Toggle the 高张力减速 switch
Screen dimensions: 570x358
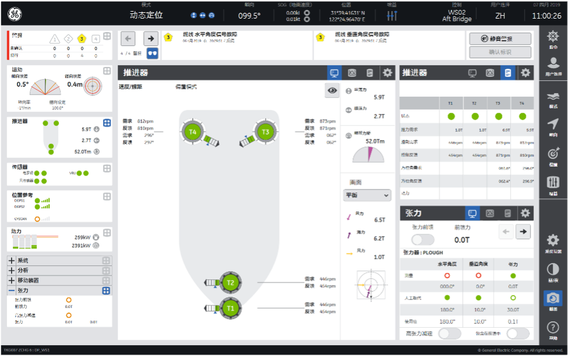click(449, 334)
